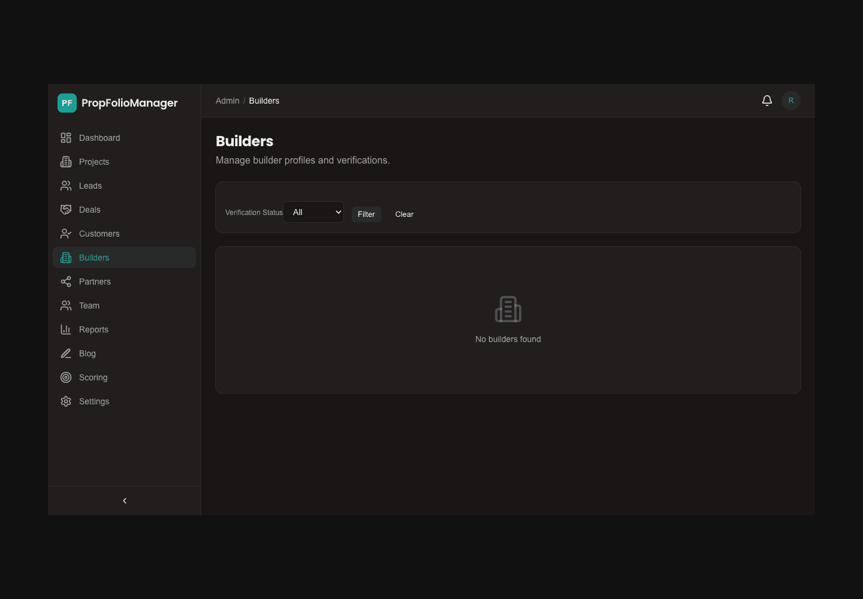Click the Settings gear icon
The width and height of the screenshot is (863, 599).
point(66,401)
